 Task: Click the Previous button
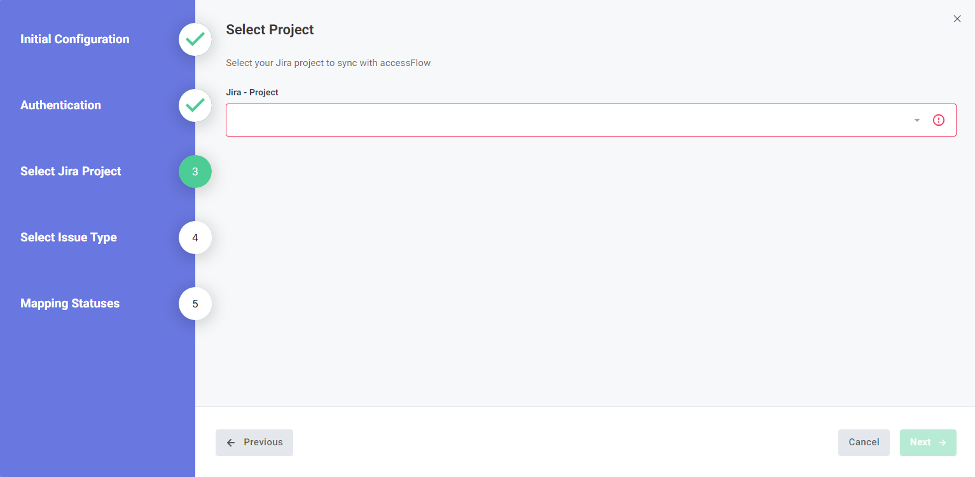pyautogui.click(x=254, y=442)
